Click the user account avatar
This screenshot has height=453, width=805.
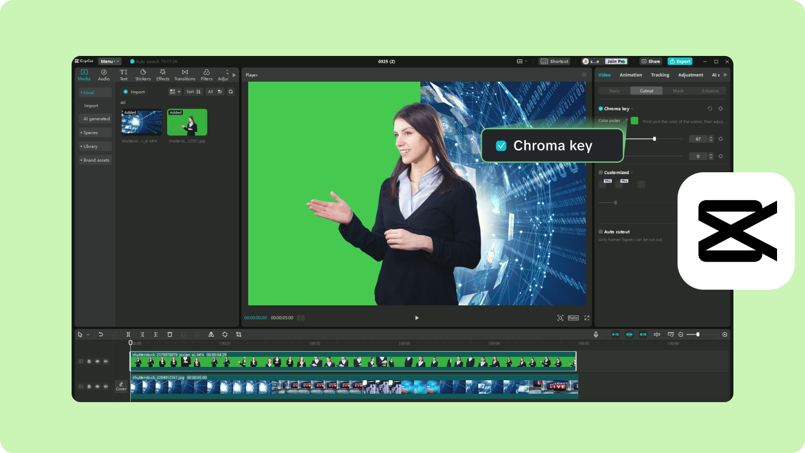tap(586, 62)
